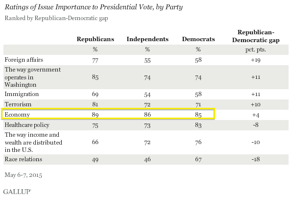292x197 pixels.
Task: Click the 'pct. pts.' unit label
Action: coord(256,49)
